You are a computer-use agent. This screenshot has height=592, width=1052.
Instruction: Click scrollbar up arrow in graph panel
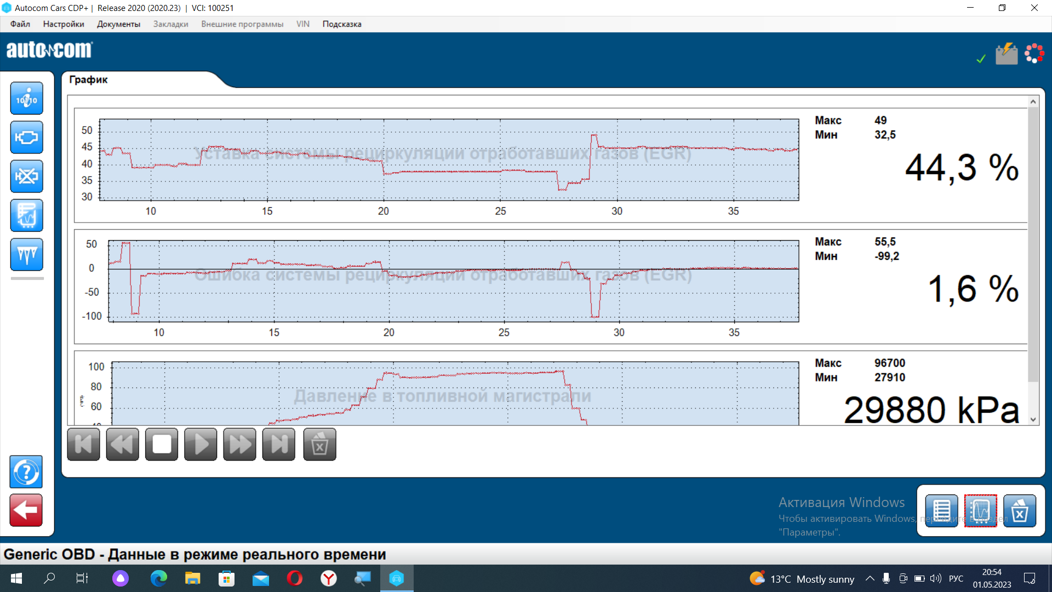pyautogui.click(x=1033, y=101)
